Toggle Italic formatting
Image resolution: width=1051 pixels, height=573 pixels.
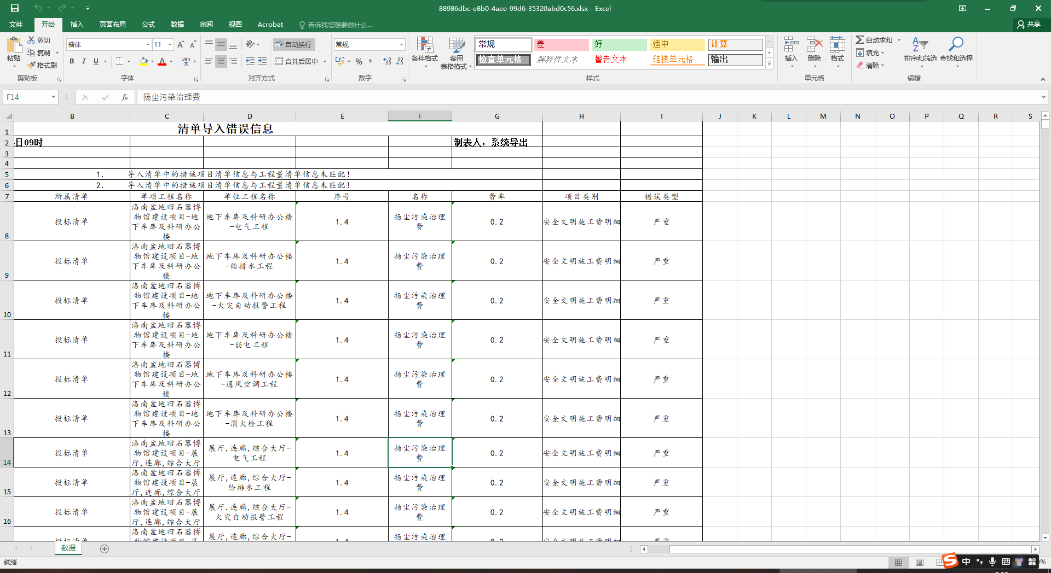[x=84, y=61]
